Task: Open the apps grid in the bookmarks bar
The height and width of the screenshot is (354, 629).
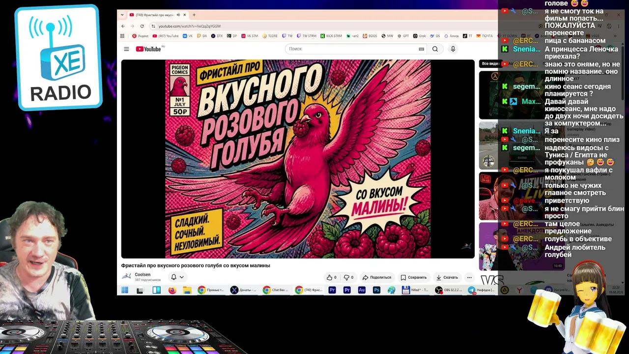Action: (122, 36)
